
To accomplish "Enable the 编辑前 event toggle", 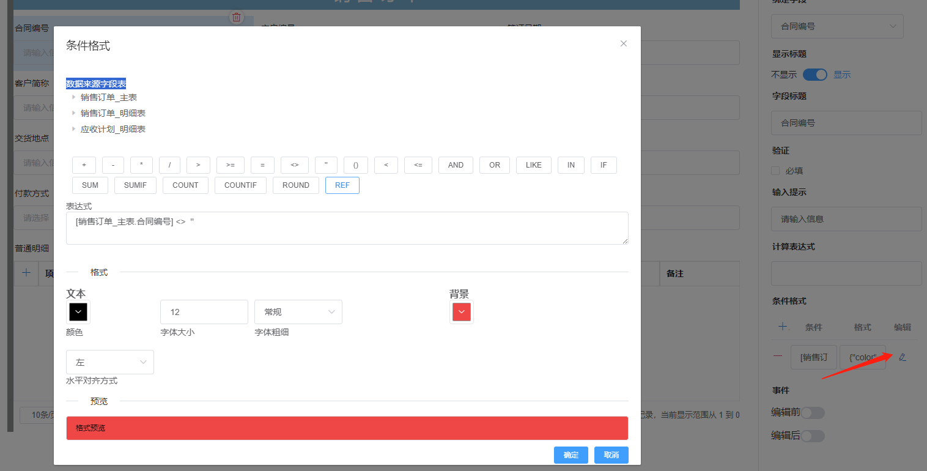I will [x=813, y=413].
